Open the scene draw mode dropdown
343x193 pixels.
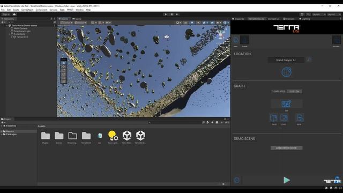(178, 23)
